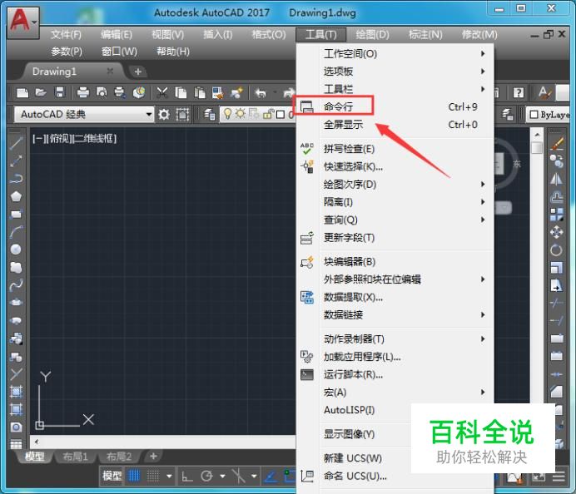Add a new layout tab with plus
Image resolution: width=576 pixels, height=494 pixels.
tap(153, 457)
